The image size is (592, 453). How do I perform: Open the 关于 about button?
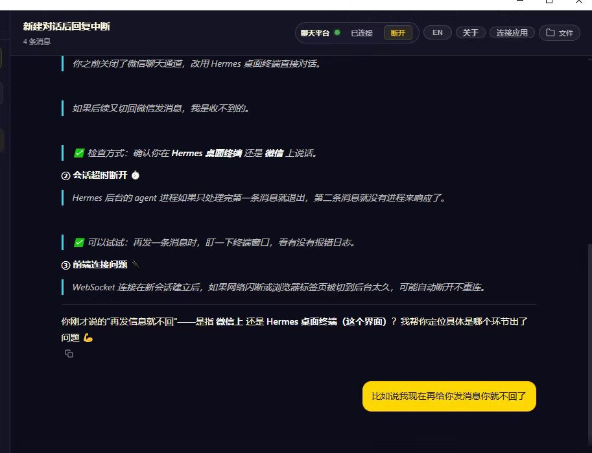click(x=471, y=32)
